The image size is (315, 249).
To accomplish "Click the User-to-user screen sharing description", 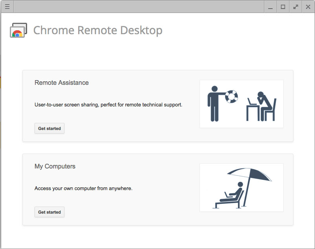I will pyautogui.click(x=108, y=105).
